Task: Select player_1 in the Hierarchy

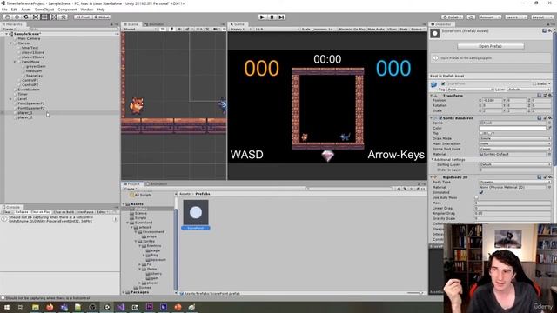Action: pos(25,113)
